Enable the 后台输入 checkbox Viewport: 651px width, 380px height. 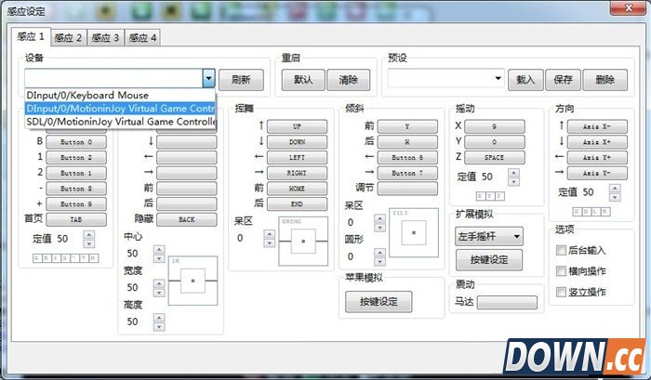(x=561, y=250)
